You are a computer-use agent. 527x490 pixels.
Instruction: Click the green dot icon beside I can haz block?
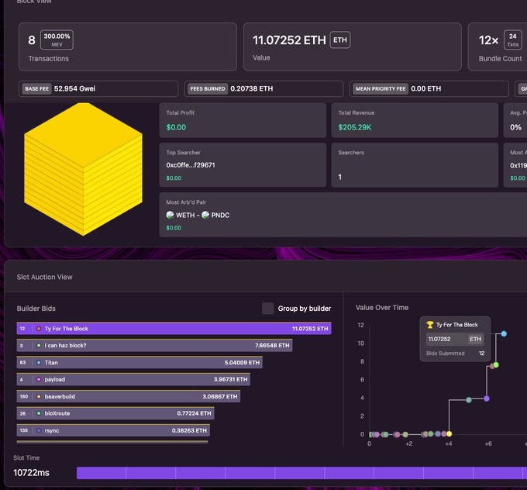[39, 345]
